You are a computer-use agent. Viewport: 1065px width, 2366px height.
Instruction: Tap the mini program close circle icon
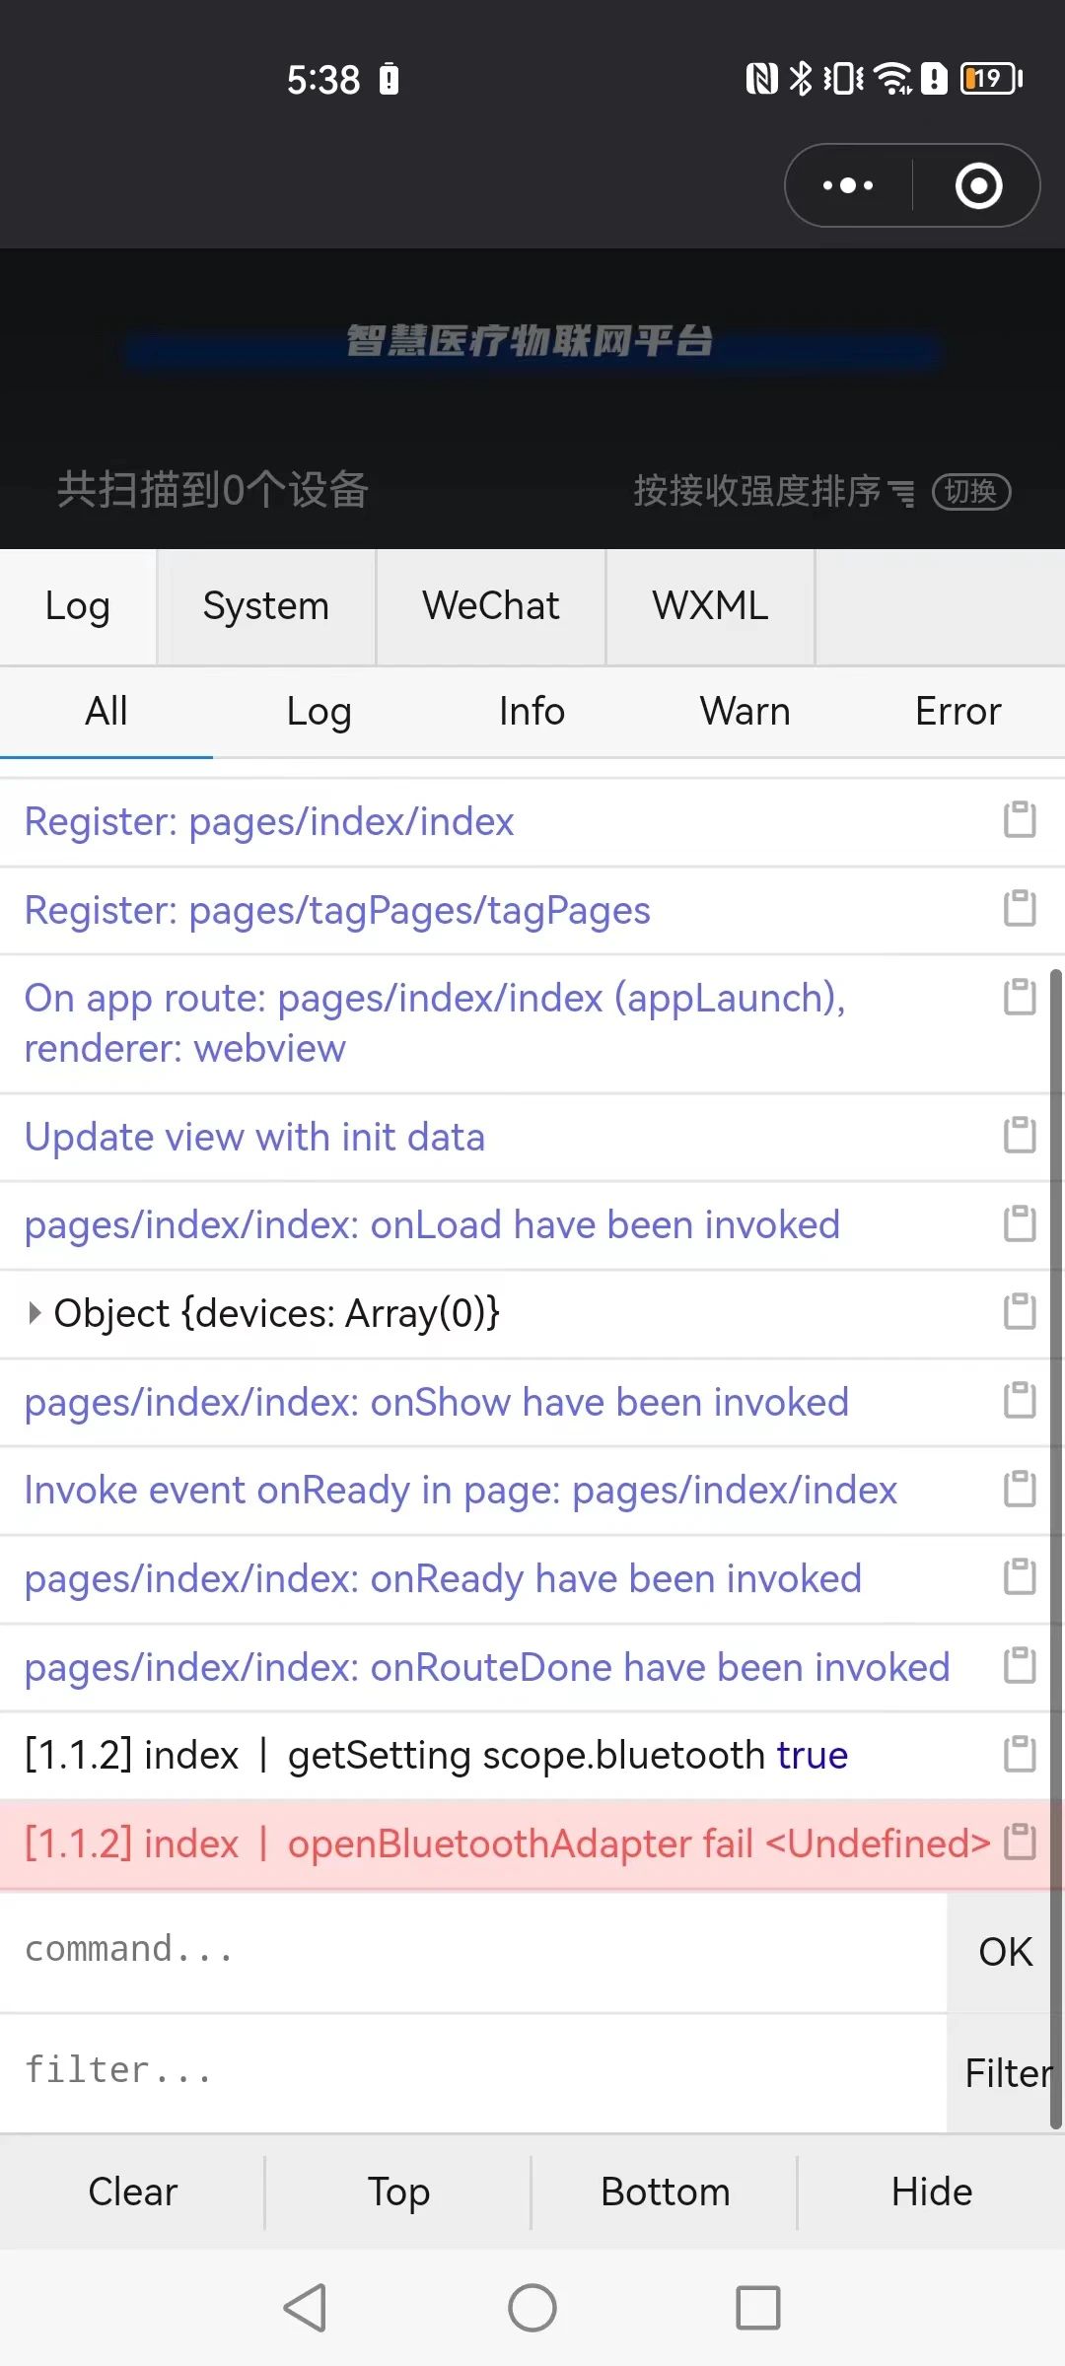point(979,185)
